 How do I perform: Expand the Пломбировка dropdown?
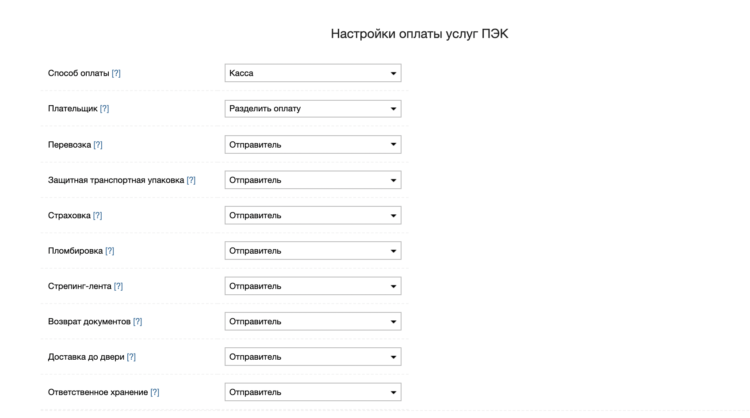click(313, 251)
